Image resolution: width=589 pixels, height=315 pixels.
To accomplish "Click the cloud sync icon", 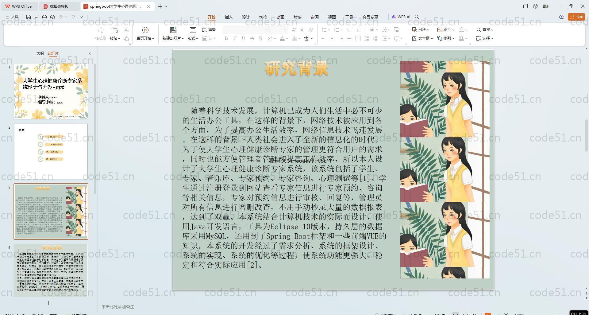I will 562,17.
